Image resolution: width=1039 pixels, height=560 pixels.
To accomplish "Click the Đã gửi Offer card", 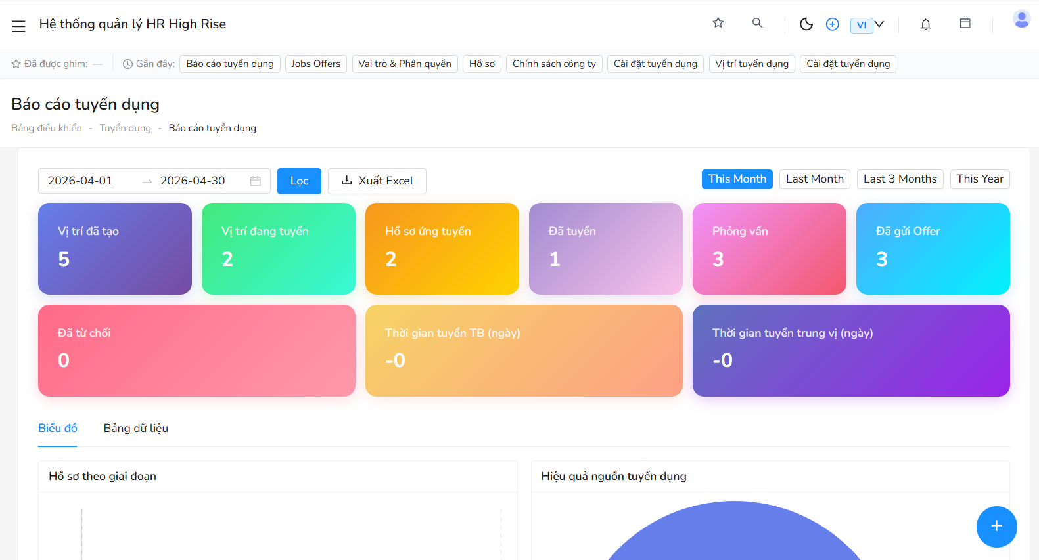I will pos(933,249).
